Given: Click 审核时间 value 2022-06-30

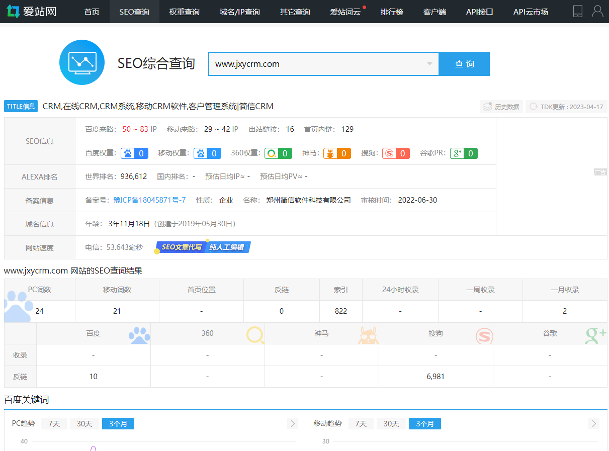Looking at the screenshot, I should (x=417, y=200).
